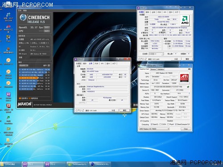Screen dimensions: 223x167
Task: Open 显卡 tab in middle CPU-Z window
Action: [108, 64]
